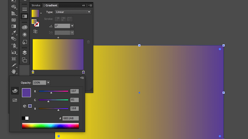Select the Artboard tool
The image size is (248, 139).
tap(14, 59)
